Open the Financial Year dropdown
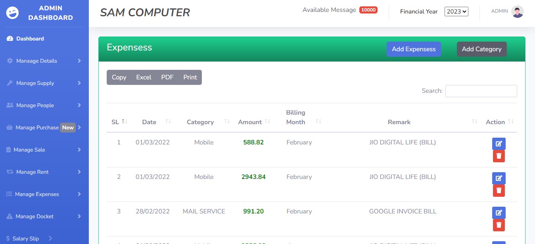This screenshot has height=244, width=535. tap(456, 12)
